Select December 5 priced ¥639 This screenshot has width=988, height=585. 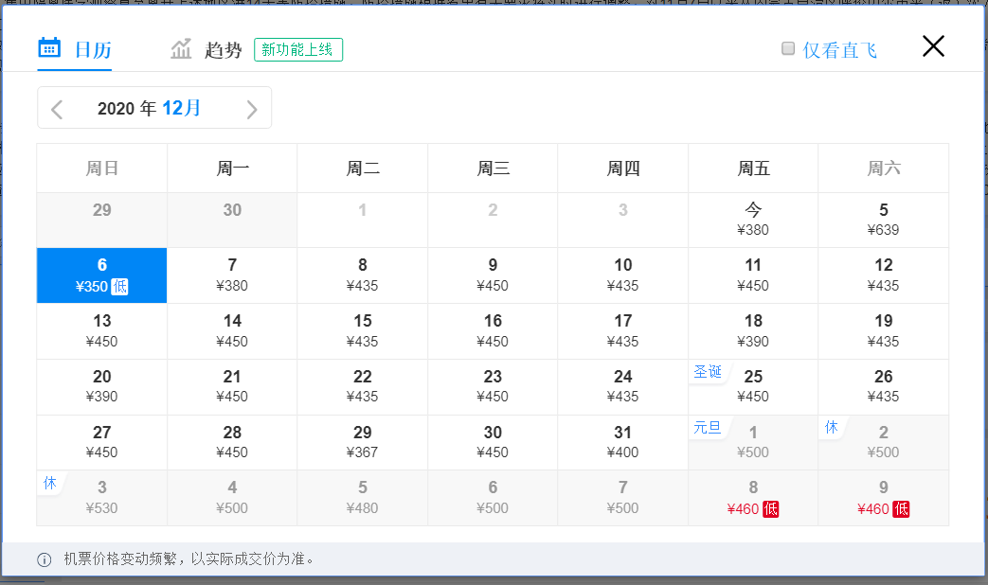(x=884, y=220)
